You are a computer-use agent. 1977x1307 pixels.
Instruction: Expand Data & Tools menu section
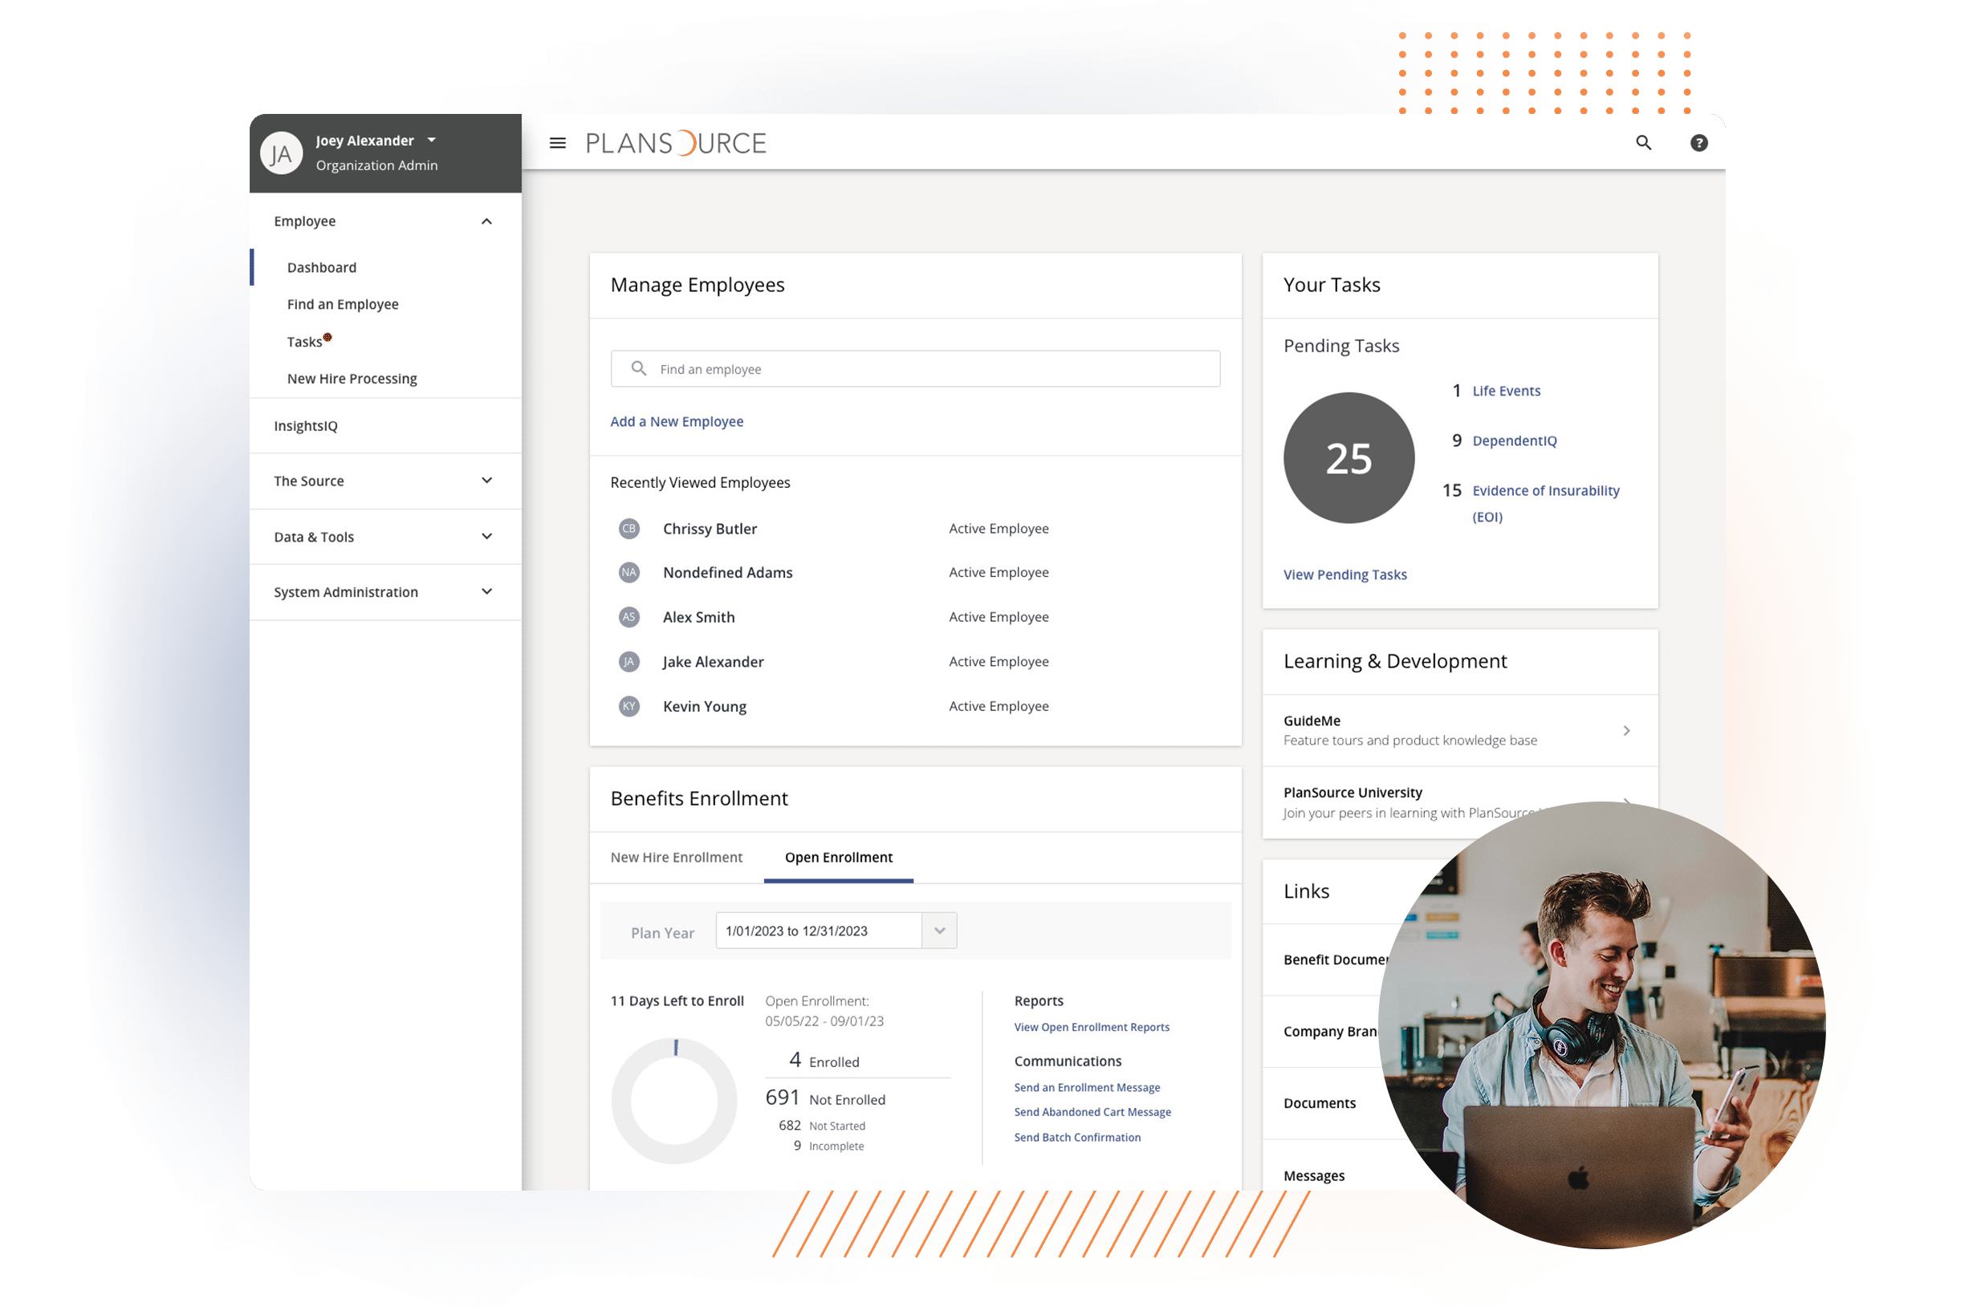[x=487, y=536]
